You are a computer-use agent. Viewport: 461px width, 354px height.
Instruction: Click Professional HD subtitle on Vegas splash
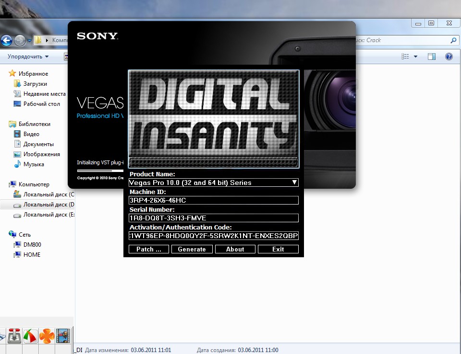100,116
